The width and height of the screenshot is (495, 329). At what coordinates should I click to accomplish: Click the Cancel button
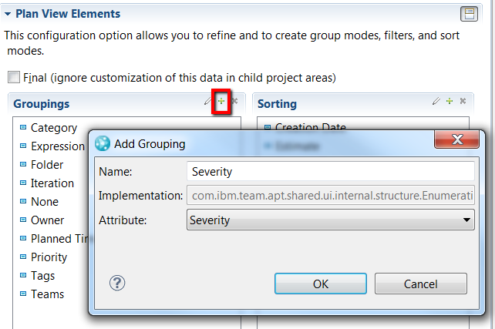[x=420, y=284]
